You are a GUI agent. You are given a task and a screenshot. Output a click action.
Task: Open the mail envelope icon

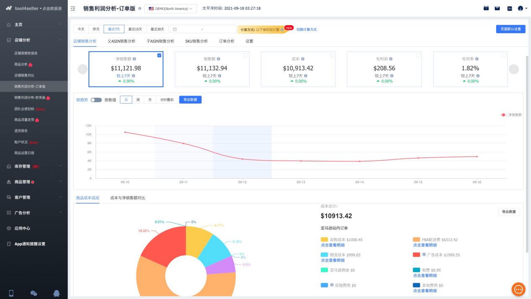497,8
